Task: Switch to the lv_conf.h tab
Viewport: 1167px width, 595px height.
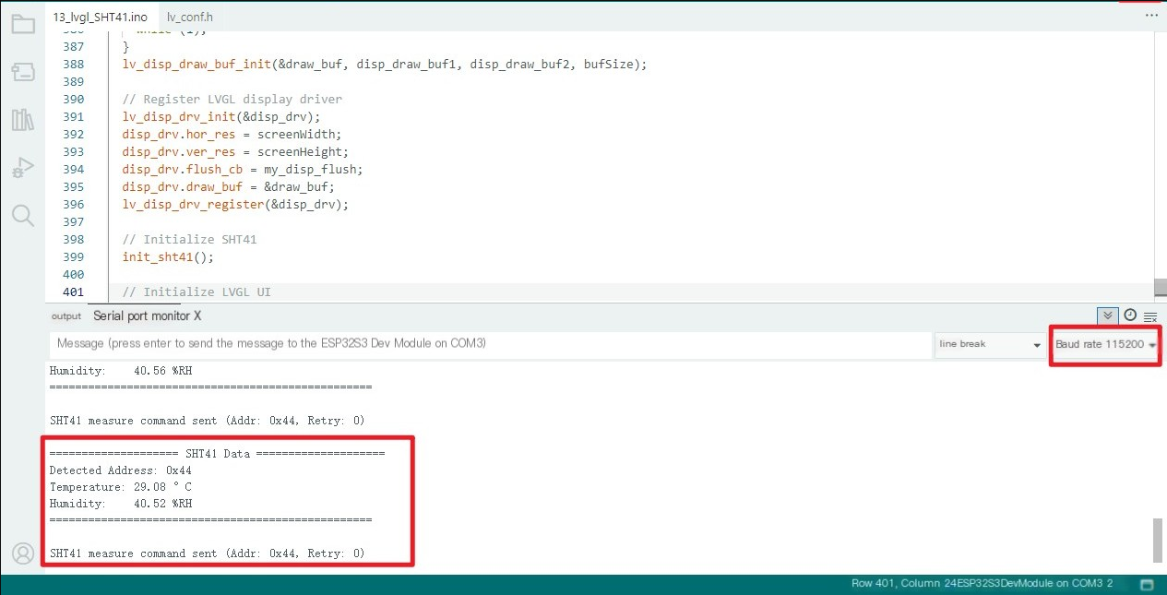Action: (190, 18)
